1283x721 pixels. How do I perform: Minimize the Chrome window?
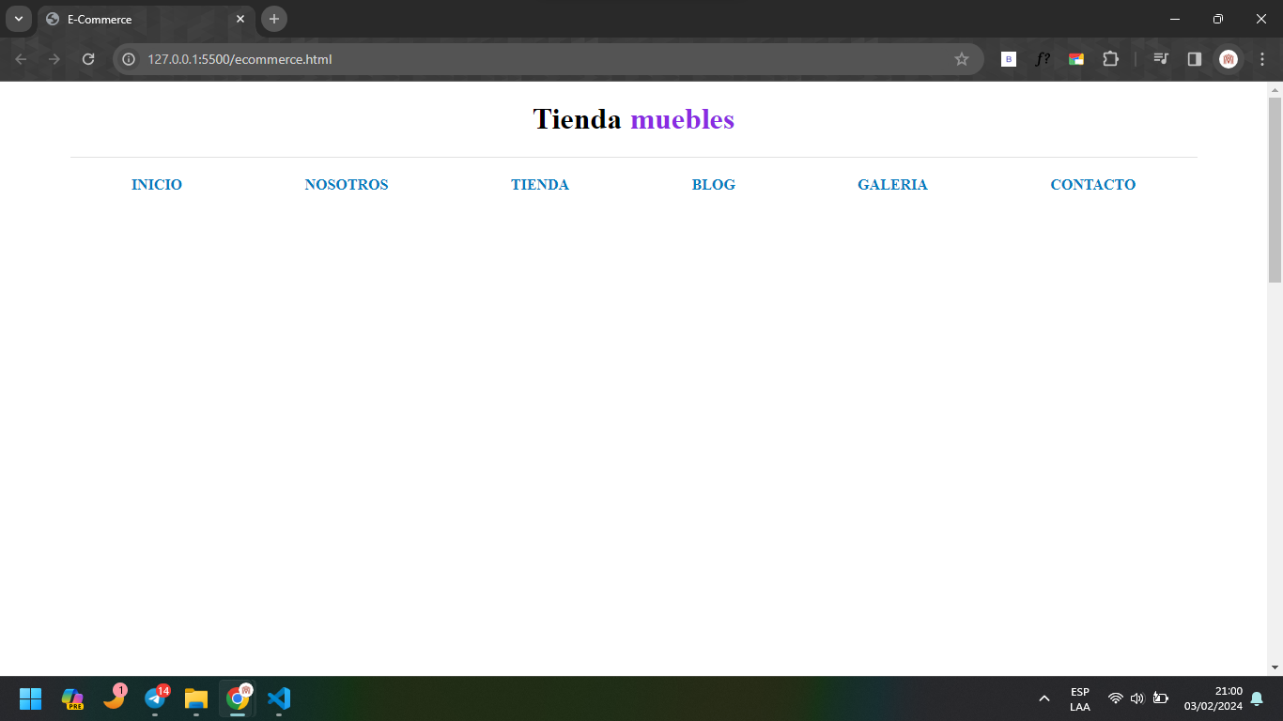click(x=1175, y=19)
